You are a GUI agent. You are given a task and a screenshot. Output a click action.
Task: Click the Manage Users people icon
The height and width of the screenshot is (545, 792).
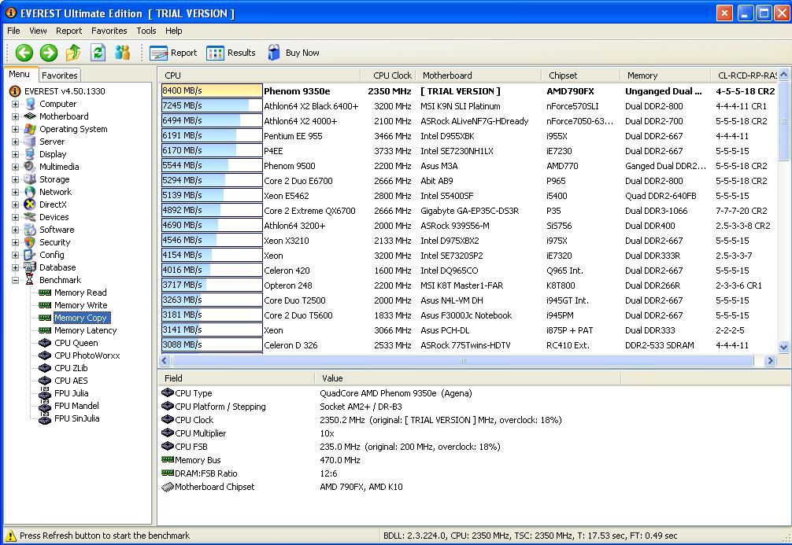pos(122,53)
